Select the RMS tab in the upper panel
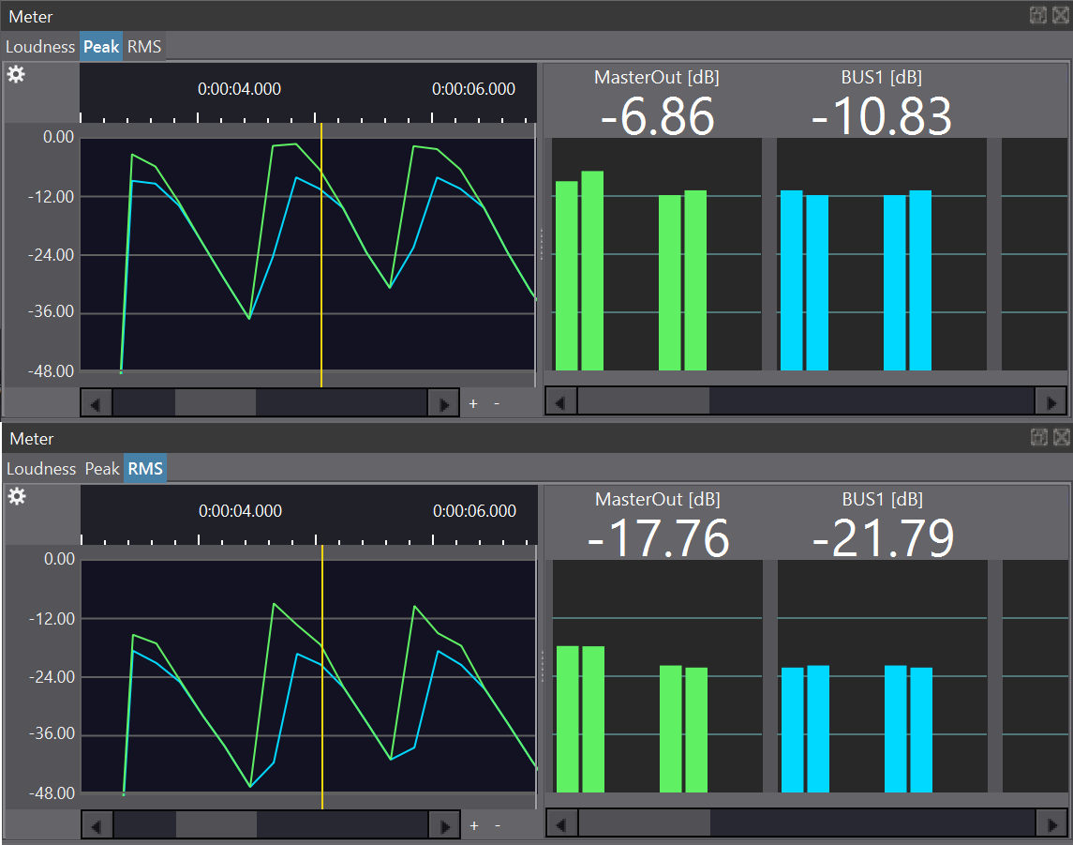The width and height of the screenshot is (1073, 845). point(144,47)
